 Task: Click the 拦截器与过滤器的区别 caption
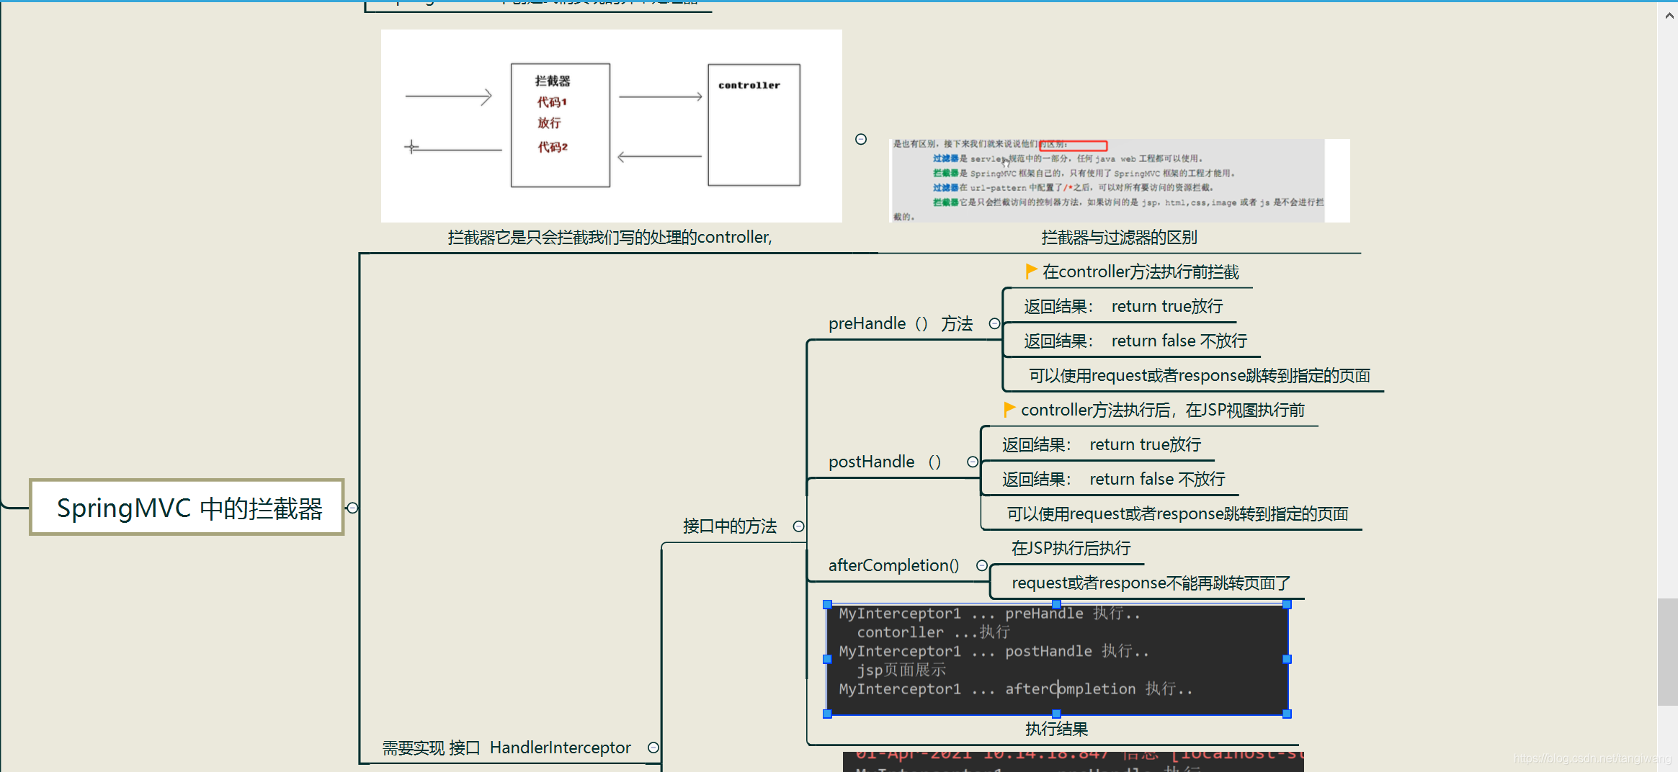click(x=1119, y=237)
